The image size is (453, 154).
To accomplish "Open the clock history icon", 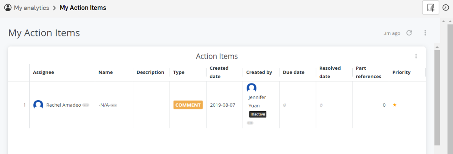I will click(446, 8).
